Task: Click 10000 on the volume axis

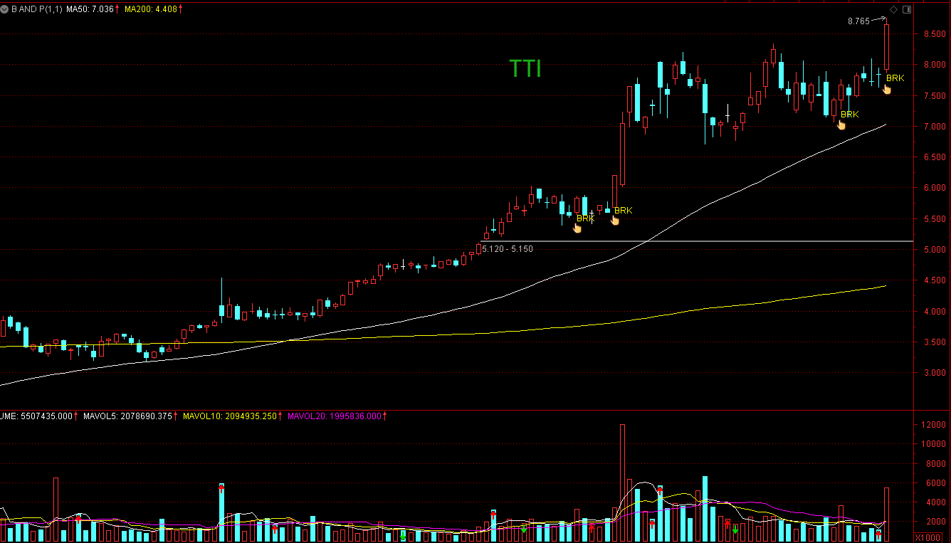Action: point(935,444)
